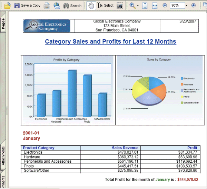Click the Category Sales and Profits title link
207x189 pixels.
click(x=110, y=42)
